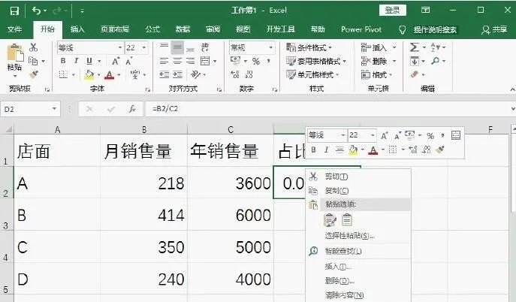Click the 共享 share button
The image size is (516, 302).
coord(494,29)
